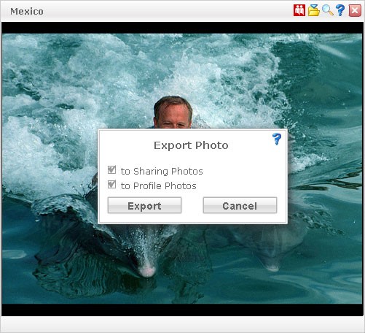Click the grey status bar at bottom
The width and height of the screenshot is (365, 333).
coord(182,324)
